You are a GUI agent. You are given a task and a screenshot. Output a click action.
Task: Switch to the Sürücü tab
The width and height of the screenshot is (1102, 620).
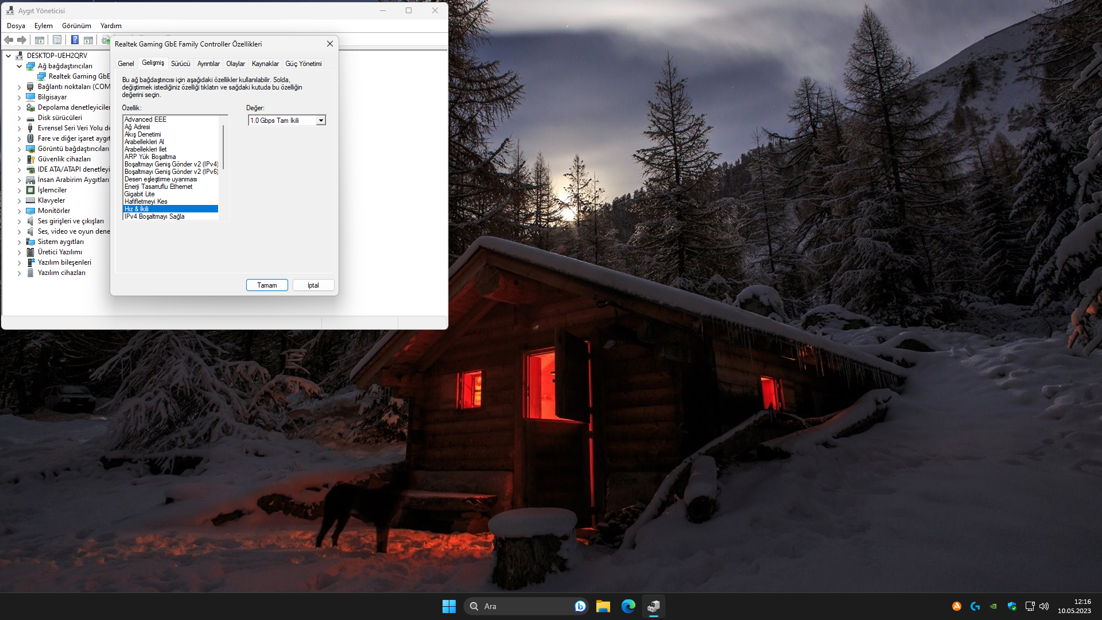point(180,64)
